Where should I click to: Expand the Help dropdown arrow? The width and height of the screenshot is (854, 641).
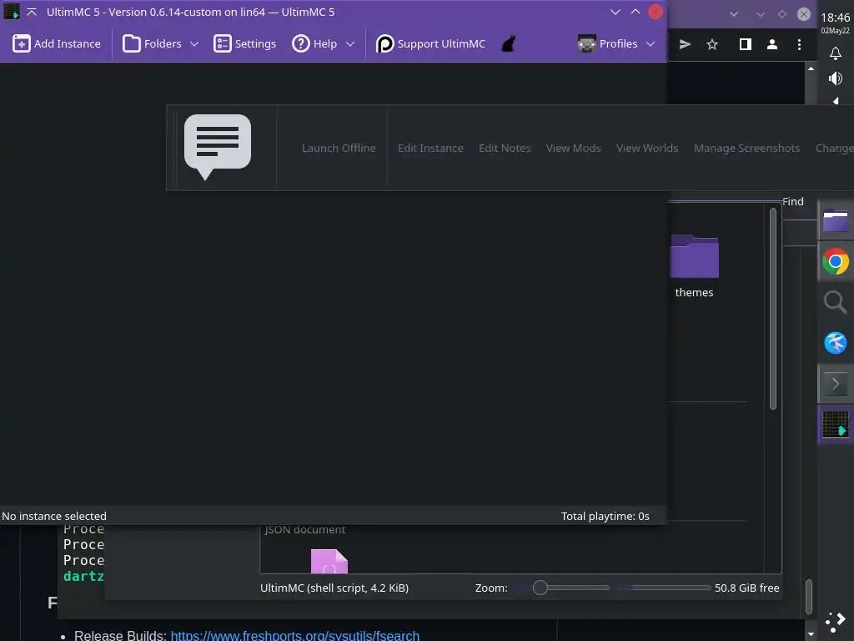pyautogui.click(x=350, y=44)
